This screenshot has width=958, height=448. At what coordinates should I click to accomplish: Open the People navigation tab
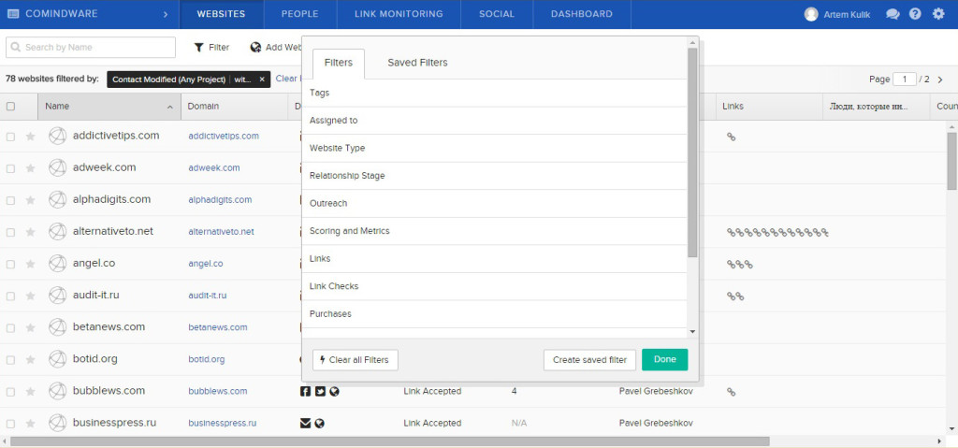point(299,14)
